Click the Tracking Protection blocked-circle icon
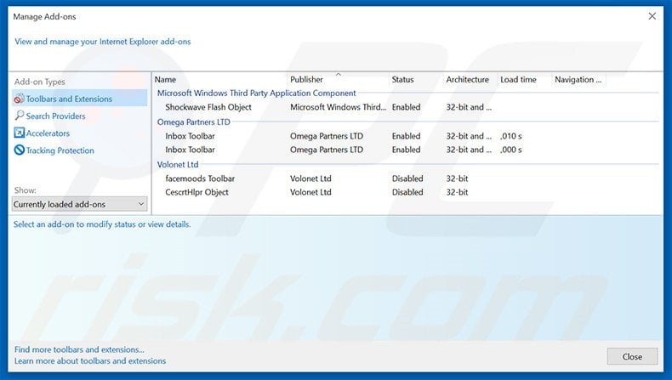 (19, 150)
